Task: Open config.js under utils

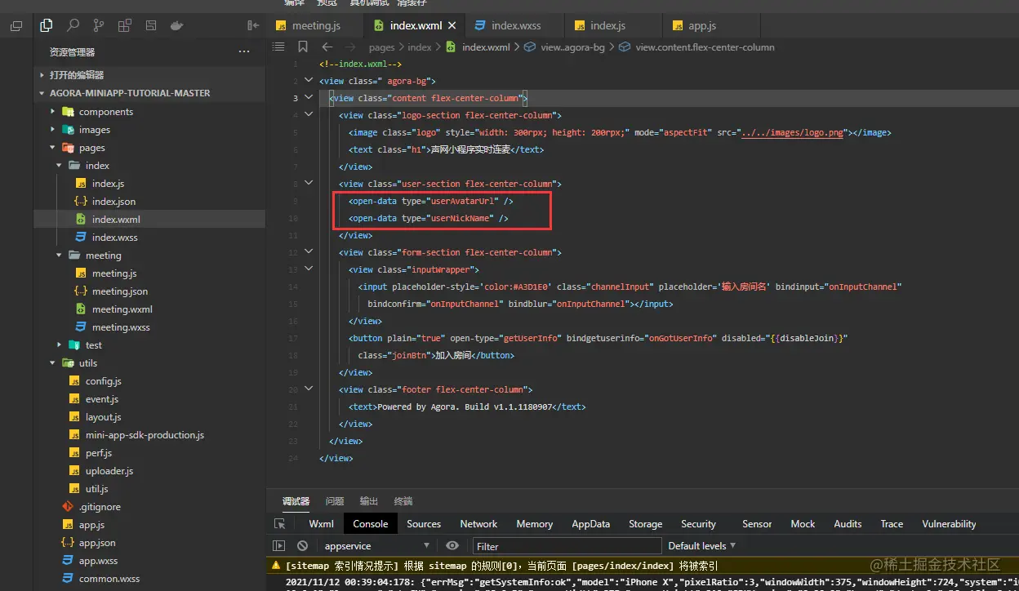Action: [x=149, y=381]
